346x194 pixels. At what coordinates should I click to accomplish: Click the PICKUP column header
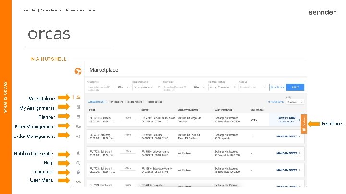92,110
